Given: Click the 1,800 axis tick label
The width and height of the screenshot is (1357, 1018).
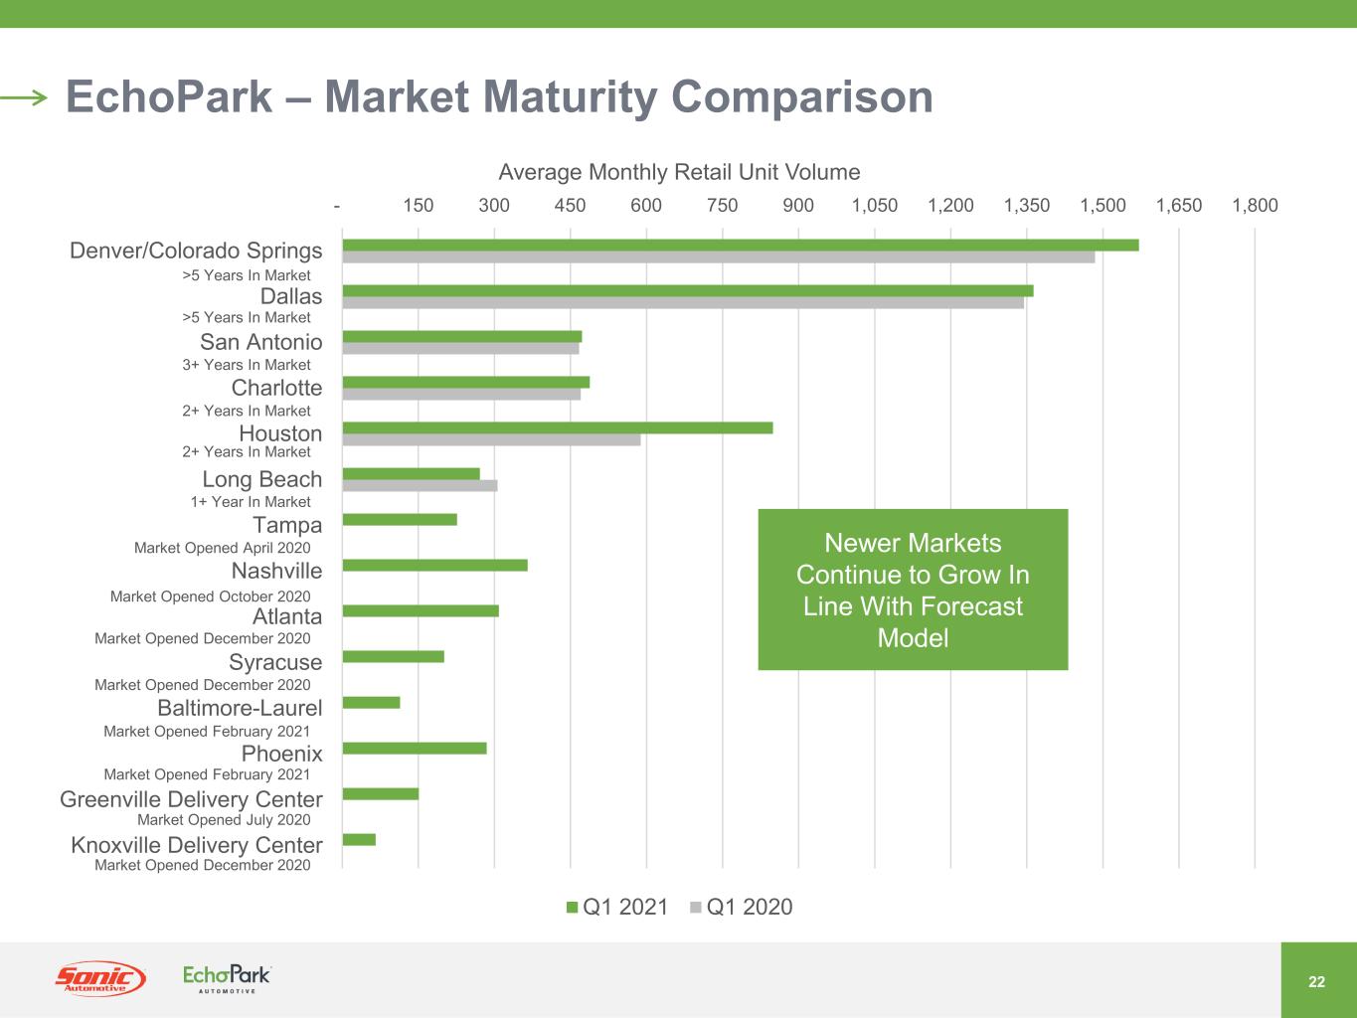Looking at the screenshot, I should click(x=1255, y=206).
